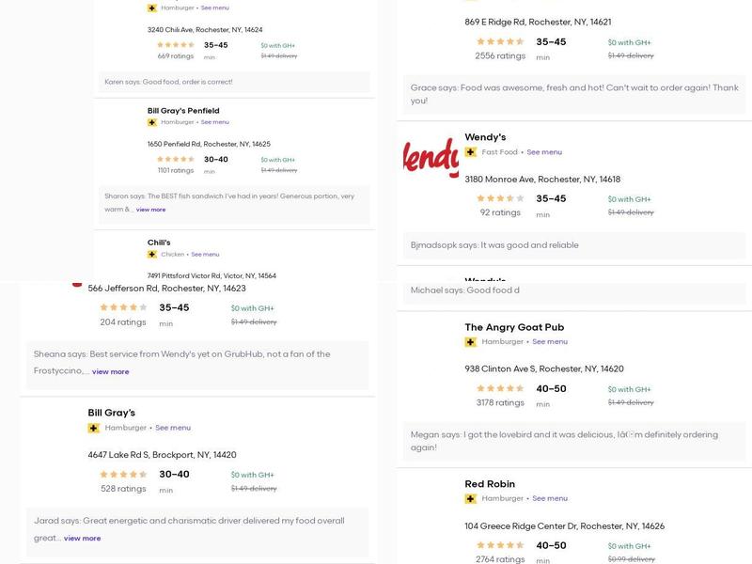Open See menu for Bill Gray's Penfield

214,122
